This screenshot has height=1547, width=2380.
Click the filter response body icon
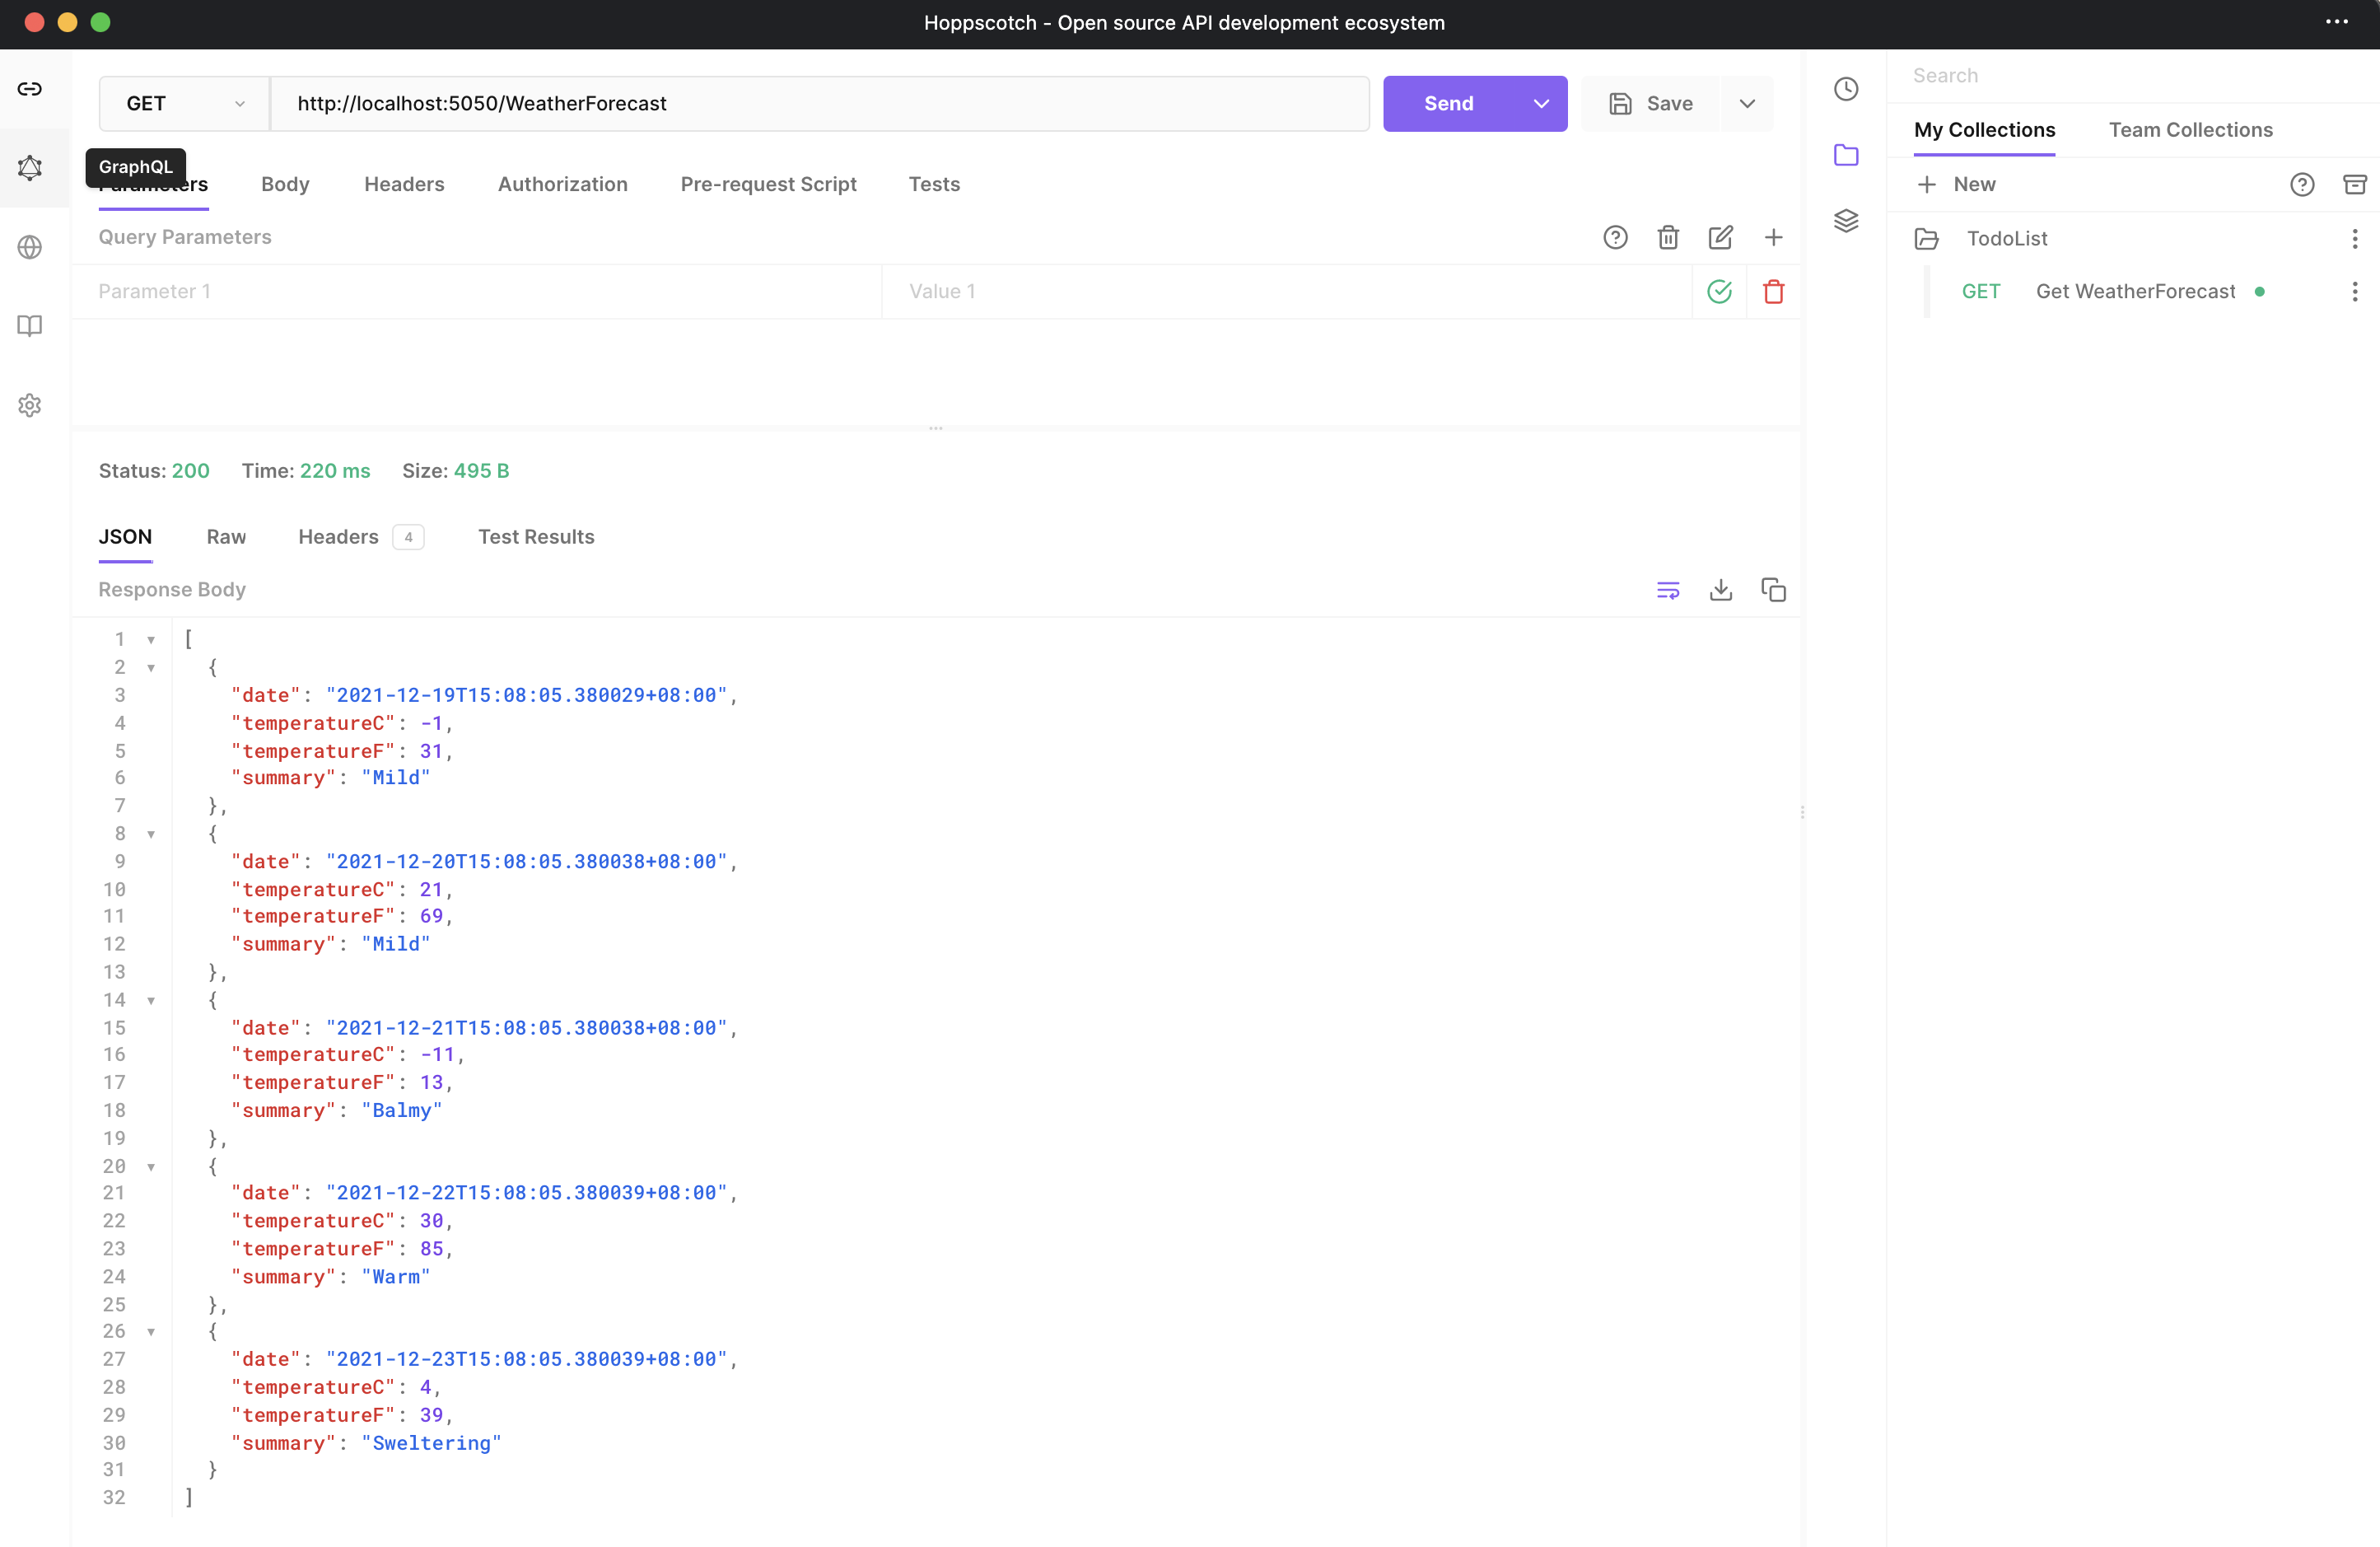pos(1665,590)
